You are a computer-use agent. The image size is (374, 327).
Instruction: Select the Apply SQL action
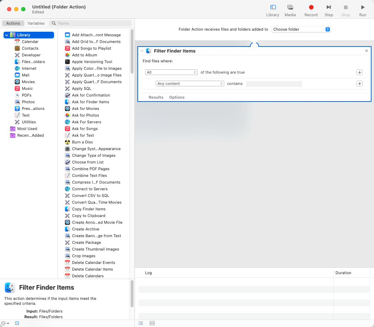(x=78, y=88)
